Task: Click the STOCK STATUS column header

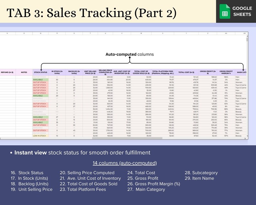Action: coord(41,72)
